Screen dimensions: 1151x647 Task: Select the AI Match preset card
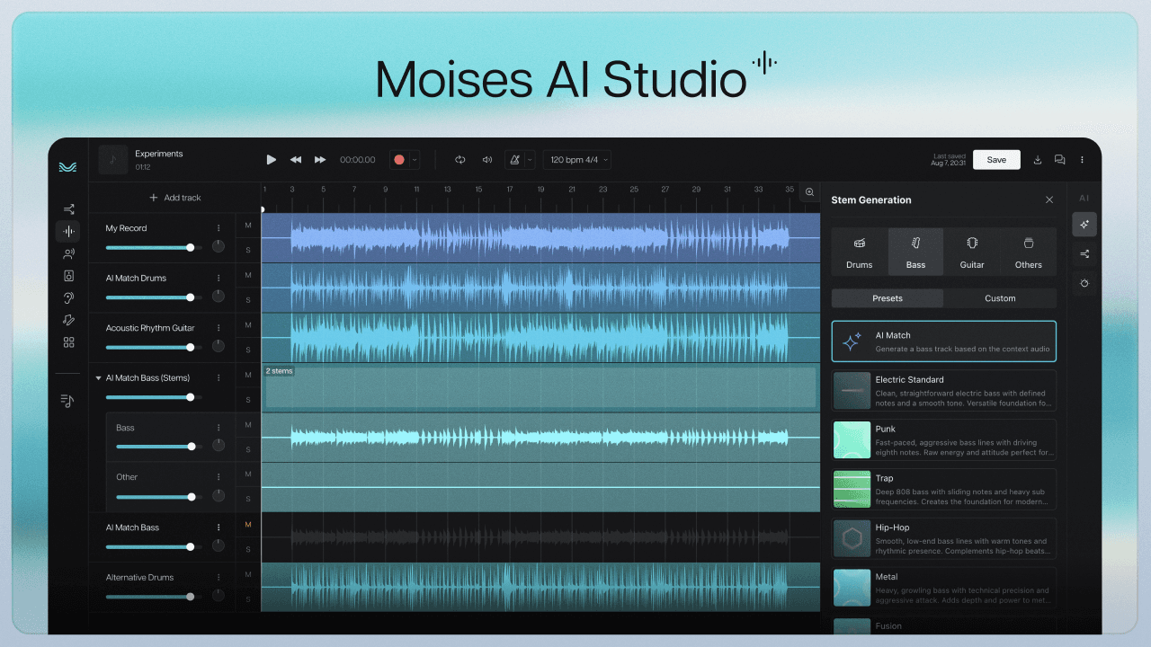tap(944, 341)
